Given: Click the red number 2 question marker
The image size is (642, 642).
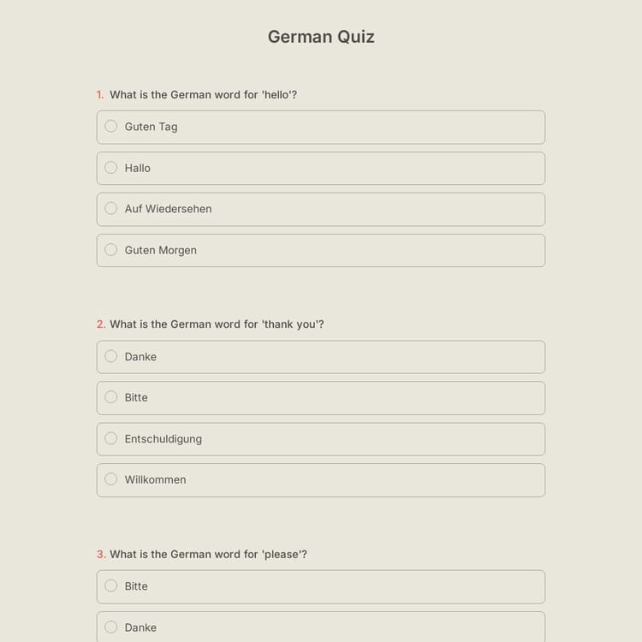Looking at the screenshot, I should [101, 324].
